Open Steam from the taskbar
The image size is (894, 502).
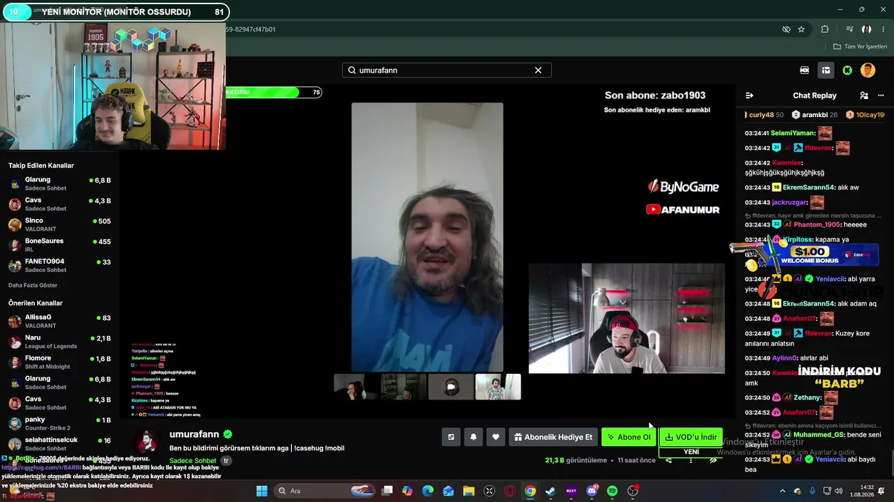pyautogui.click(x=550, y=491)
